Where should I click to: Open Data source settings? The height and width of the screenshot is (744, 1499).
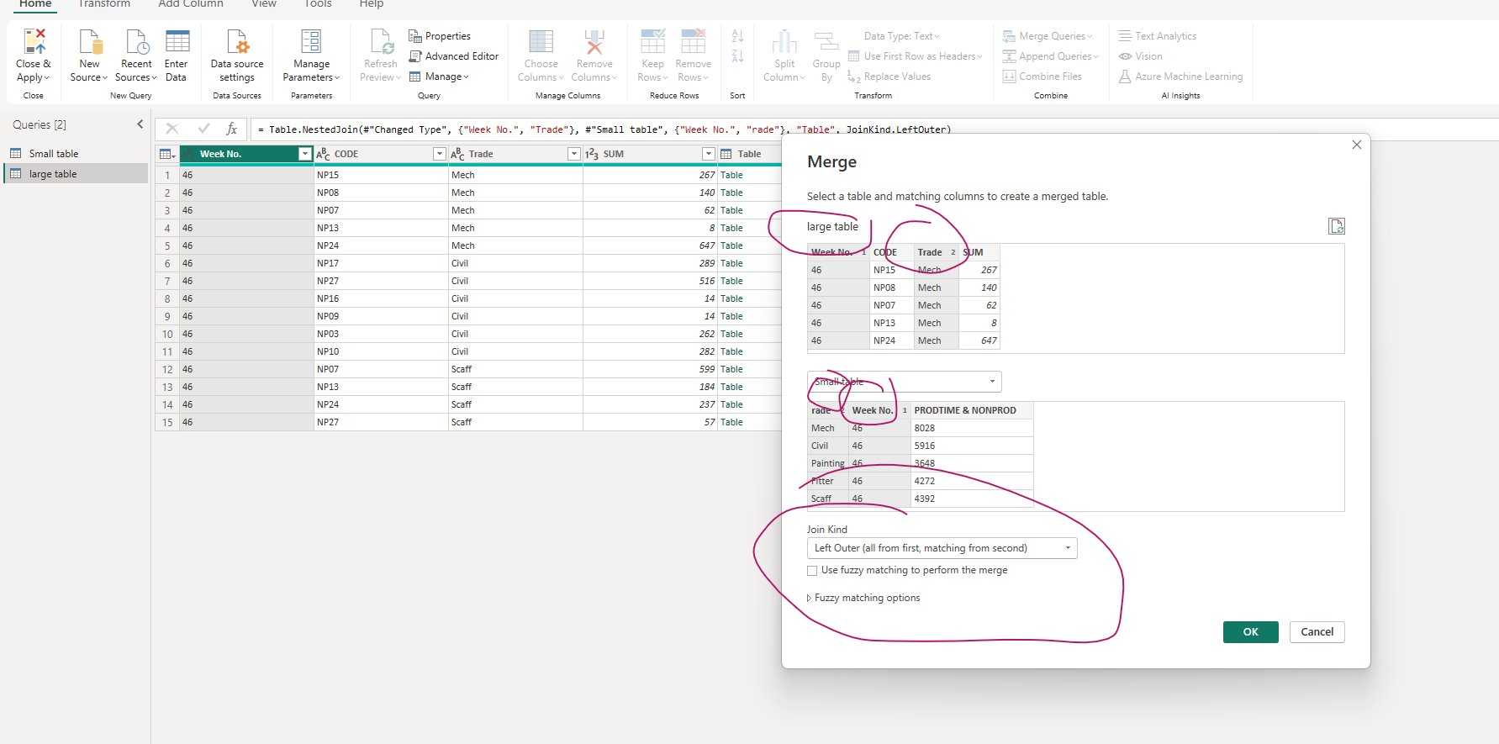pyautogui.click(x=237, y=41)
